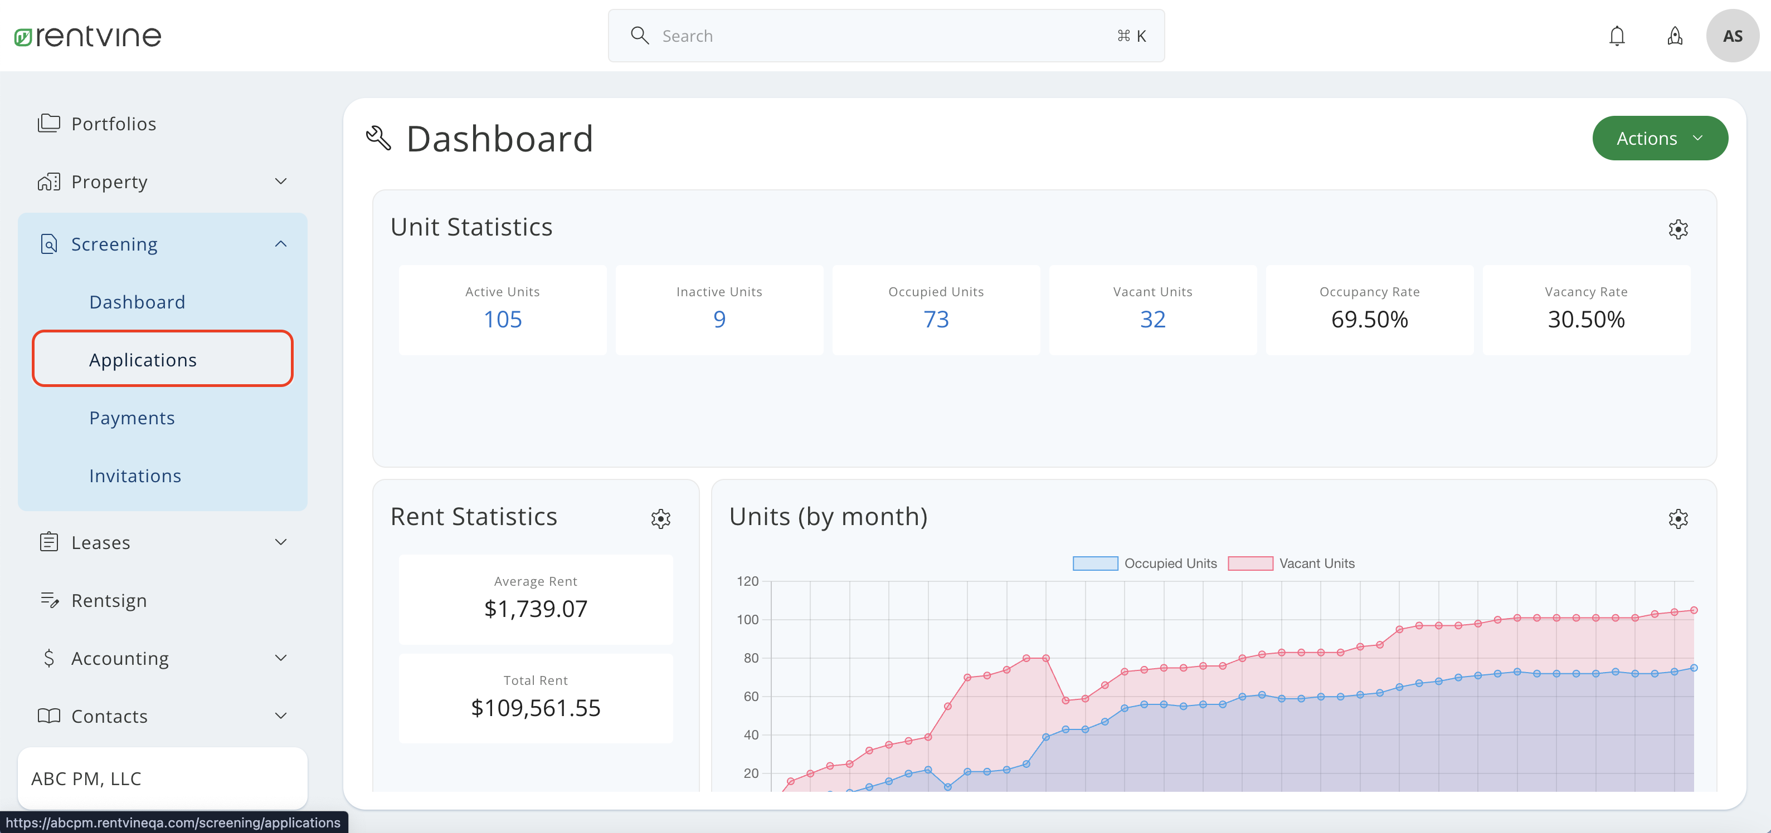This screenshot has height=833, width=1771.
Task: Open Unit Statistics gear settings
Action: (1677, 229)
